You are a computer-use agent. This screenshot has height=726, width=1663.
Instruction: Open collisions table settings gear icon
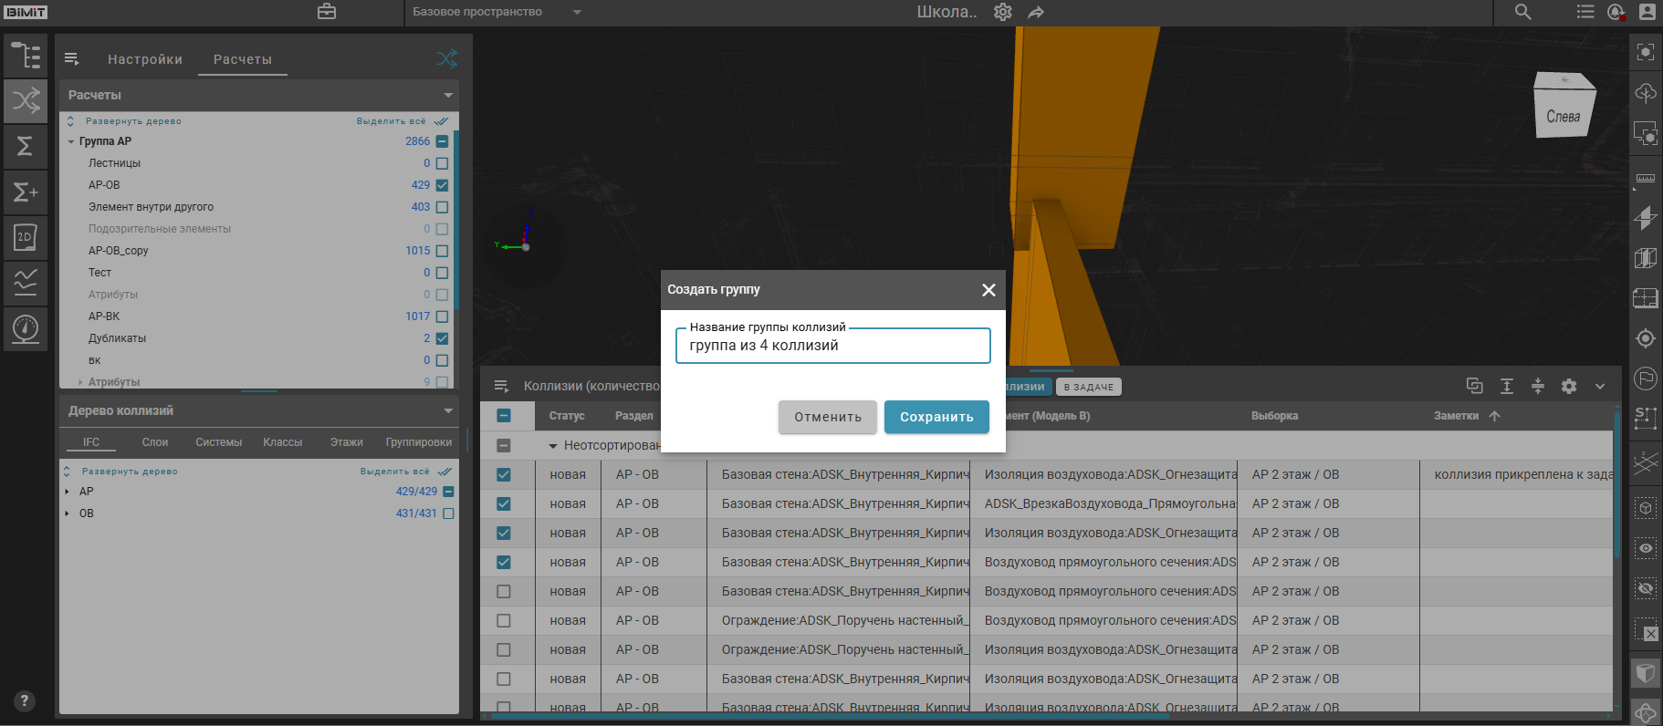tap(1568, 386)
